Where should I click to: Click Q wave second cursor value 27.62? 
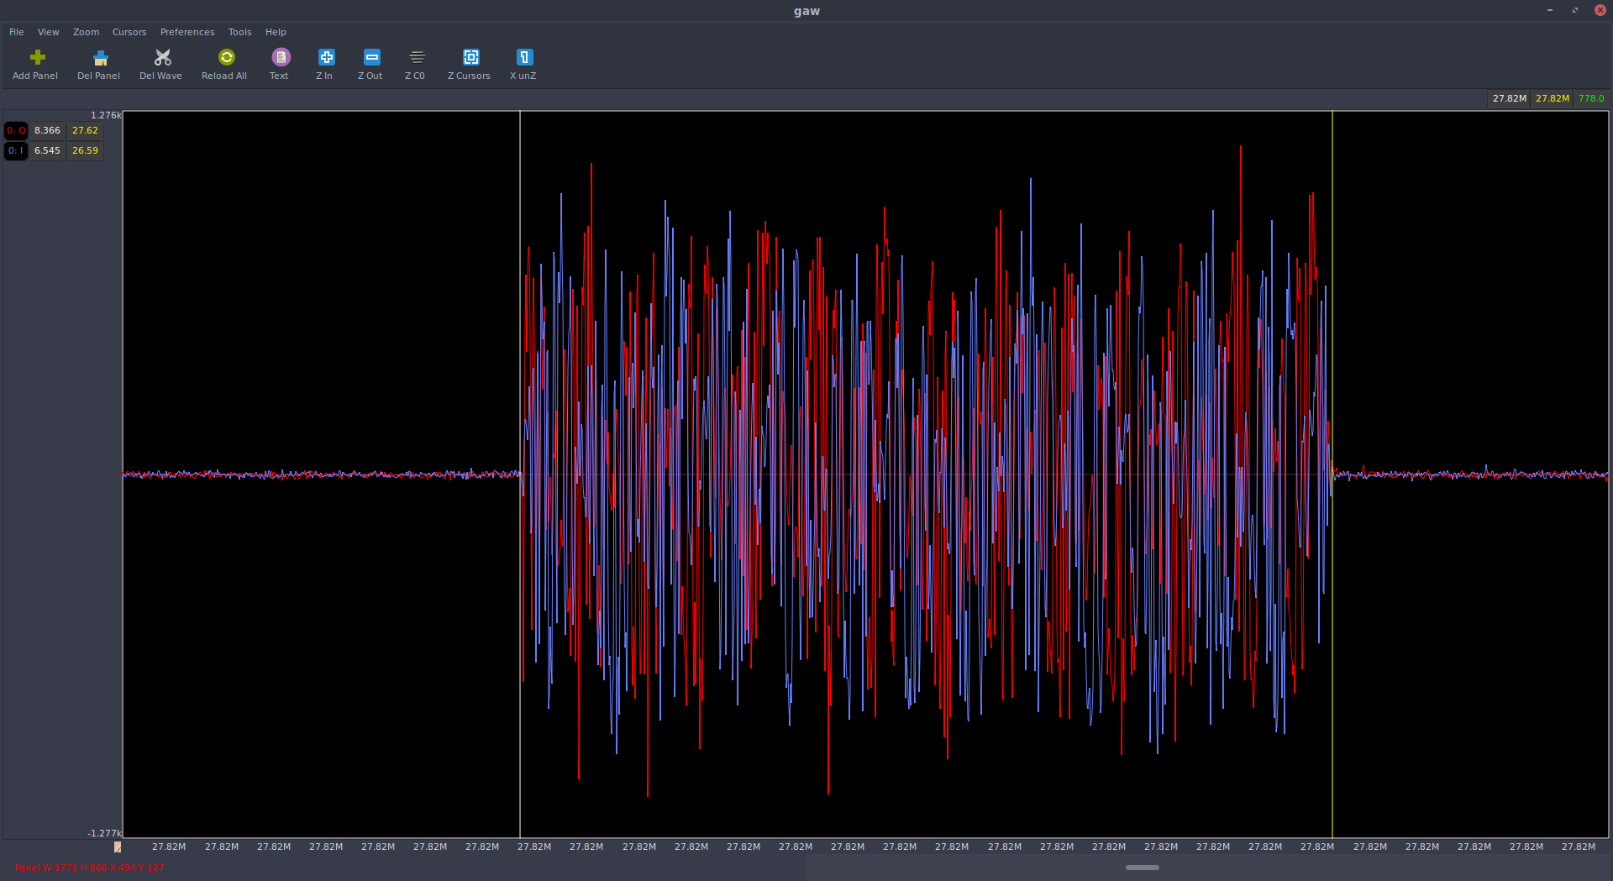85,131
